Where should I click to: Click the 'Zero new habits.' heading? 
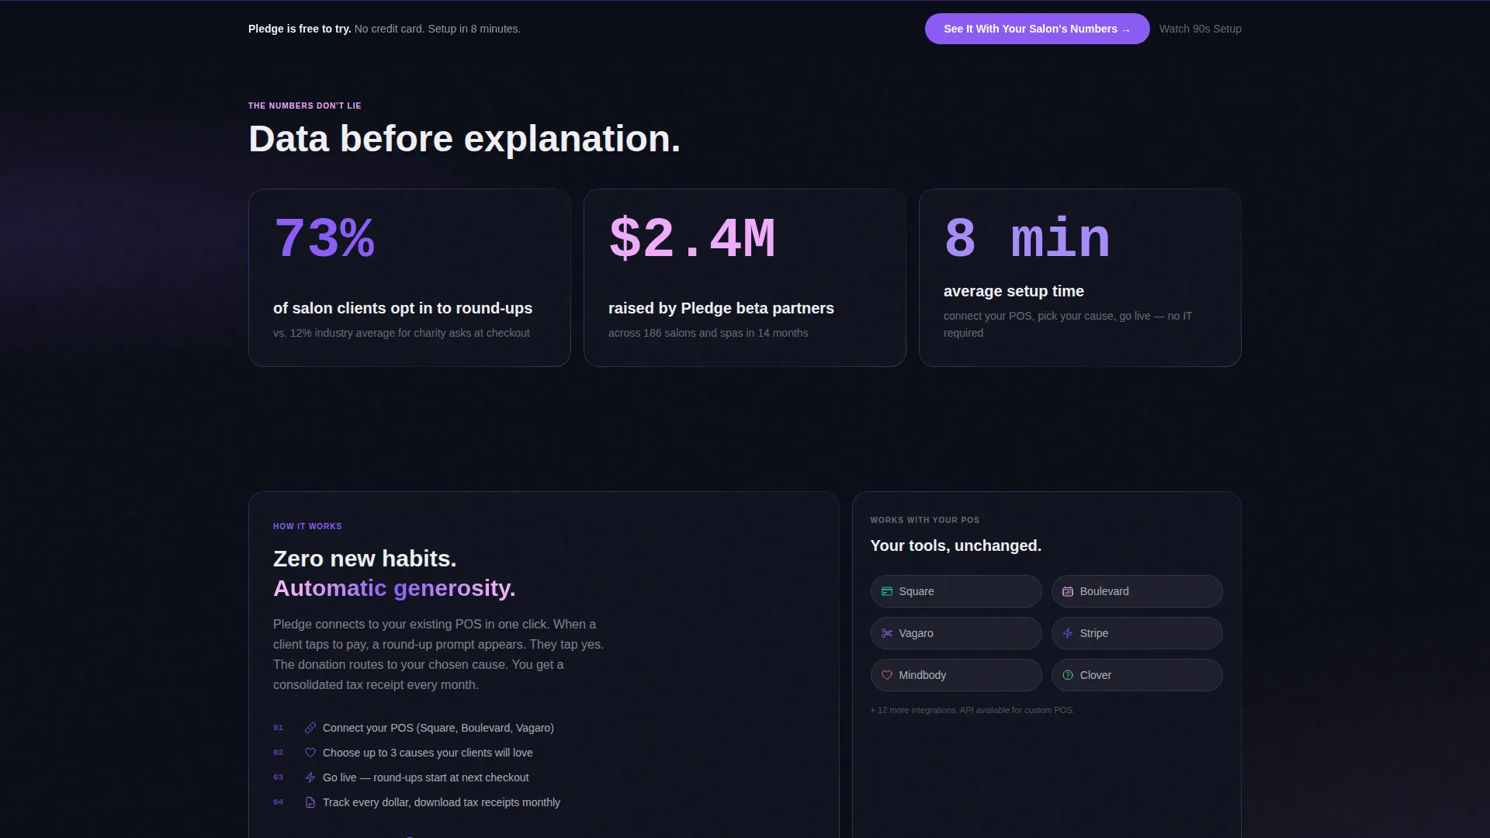pos(365,559)
